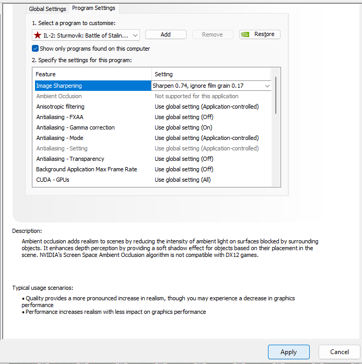Select the Anisotropic filtering feature row
Viewport: 362px width, 364px height.
60,107
